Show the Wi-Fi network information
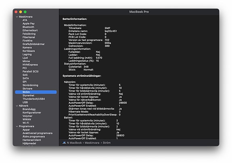The width and height of the screenshot is (232, 163). [x=26, y=123]
